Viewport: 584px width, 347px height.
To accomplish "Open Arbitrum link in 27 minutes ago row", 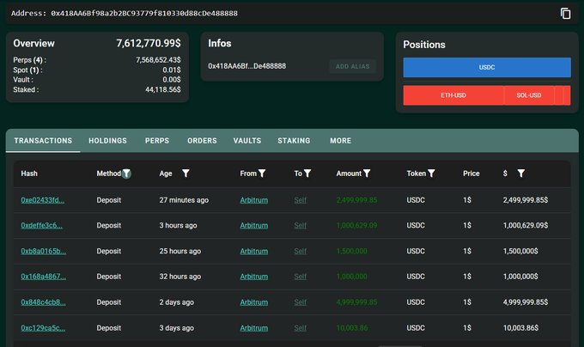I will click(x=254, y=200).
